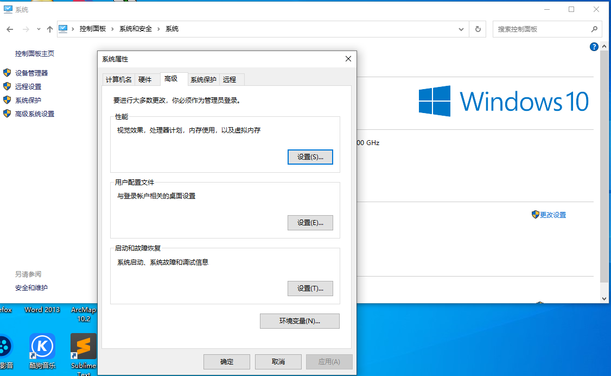Switch to 系统保护 tab in dialog
The image size is (611, 376).
(203, 79)
